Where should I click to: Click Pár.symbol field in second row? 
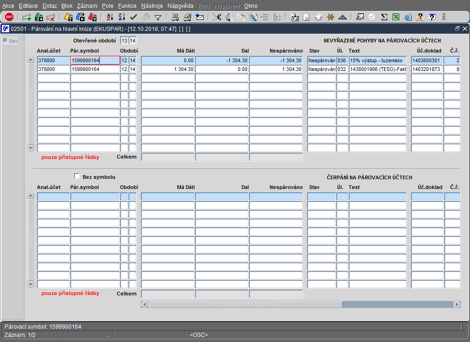(95, 69)
